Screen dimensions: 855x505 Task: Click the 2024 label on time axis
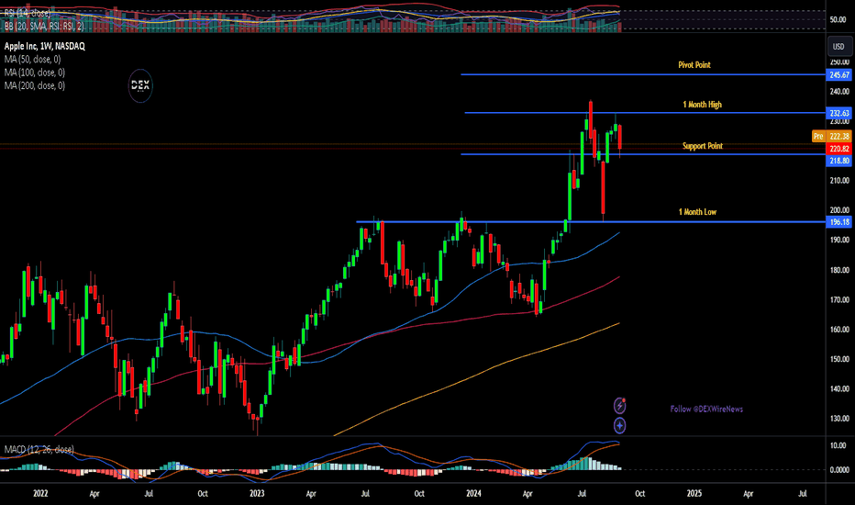(473, 494)
